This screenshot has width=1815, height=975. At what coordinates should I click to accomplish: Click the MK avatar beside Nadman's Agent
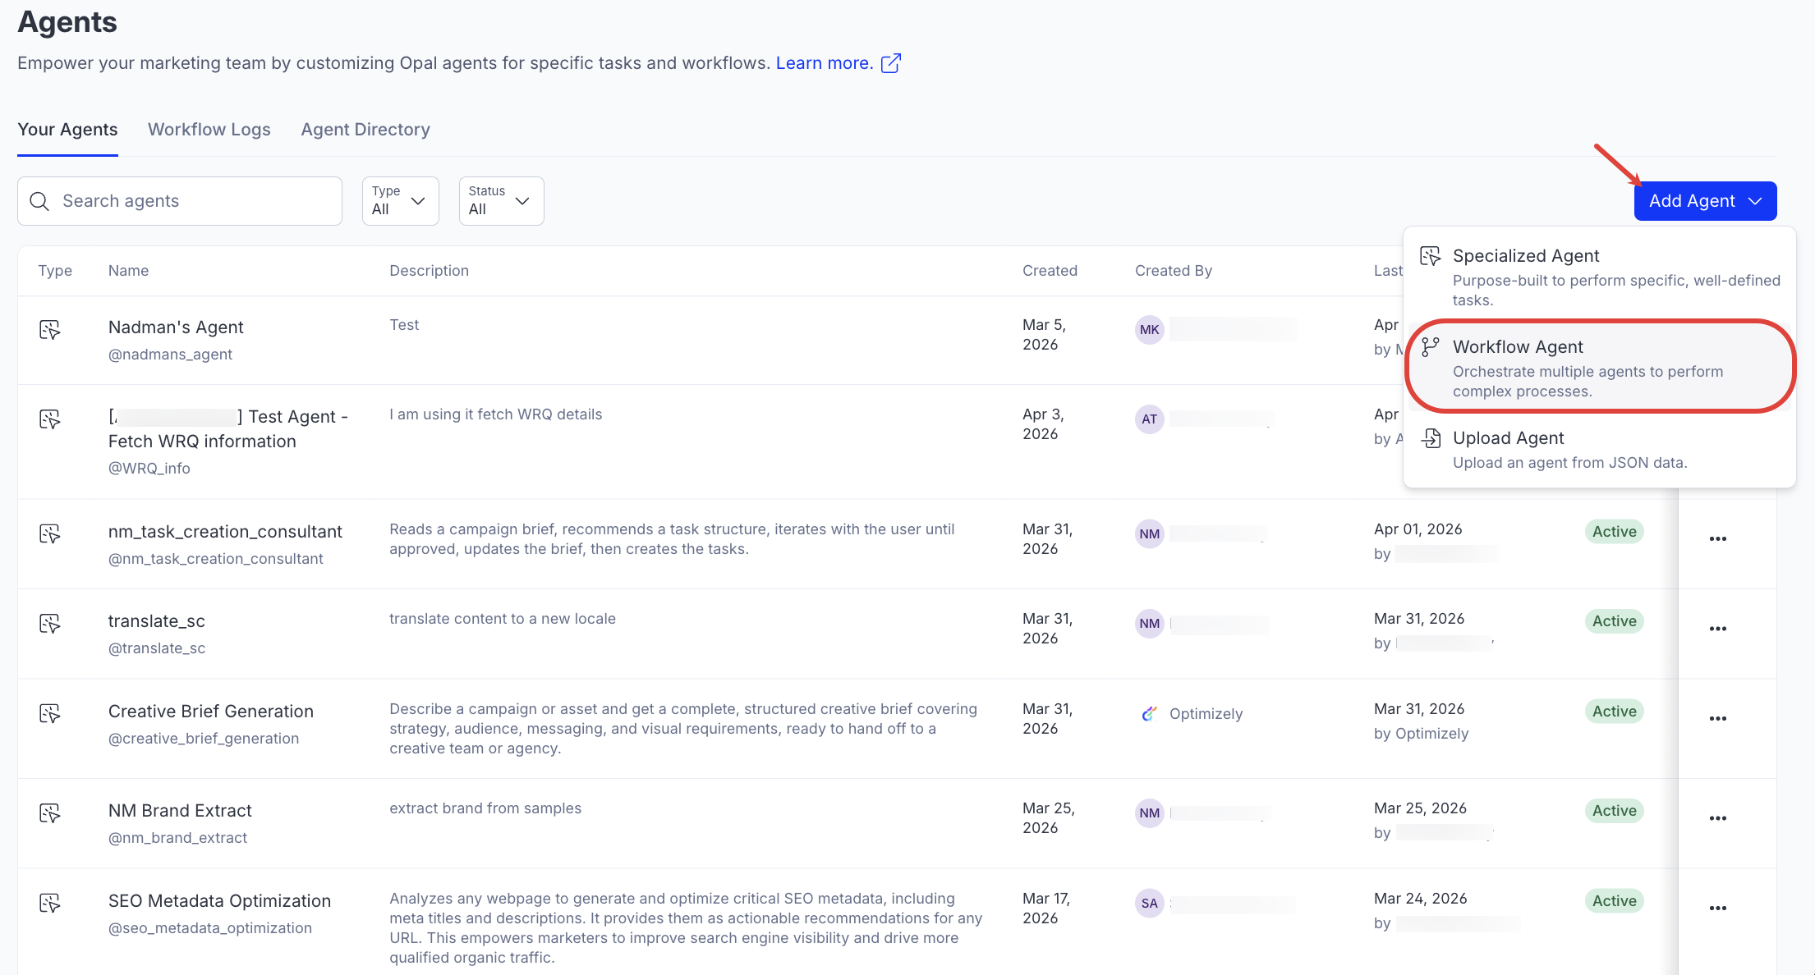click(1149, 329)
